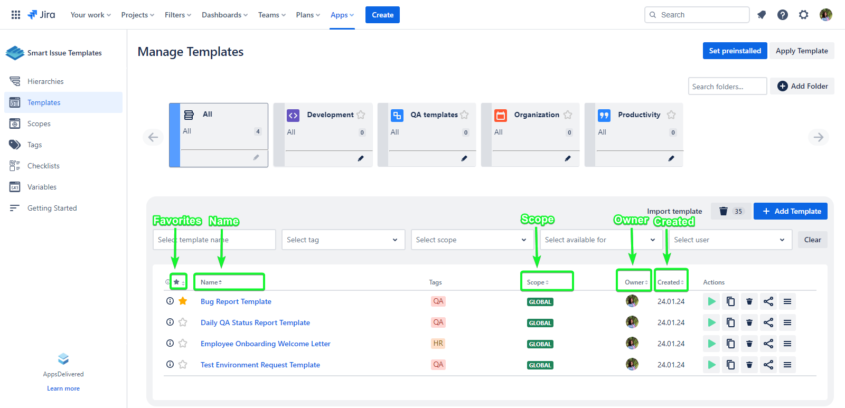845x408 pixels.
Task: Open the Bug Report Template row menu icon
Action: 787,301
